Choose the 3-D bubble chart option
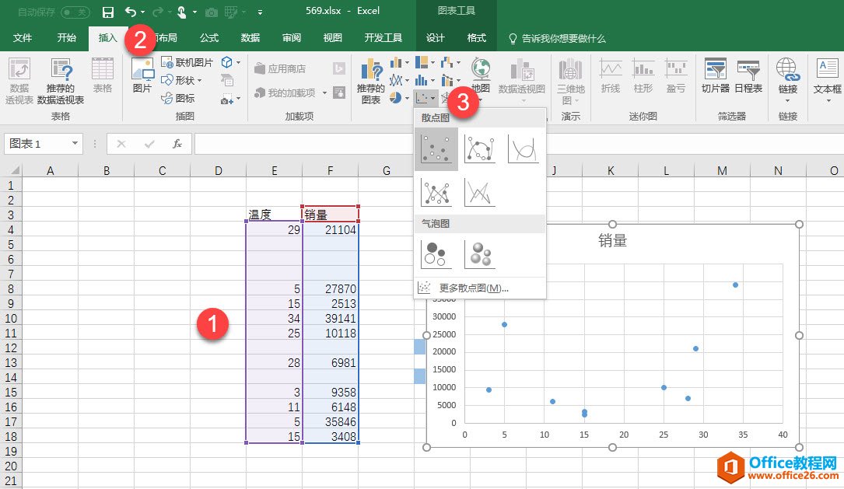 coord(480,254)
